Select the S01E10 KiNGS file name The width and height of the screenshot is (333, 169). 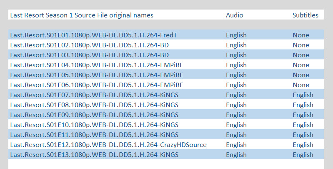click(x=94, y=125)
